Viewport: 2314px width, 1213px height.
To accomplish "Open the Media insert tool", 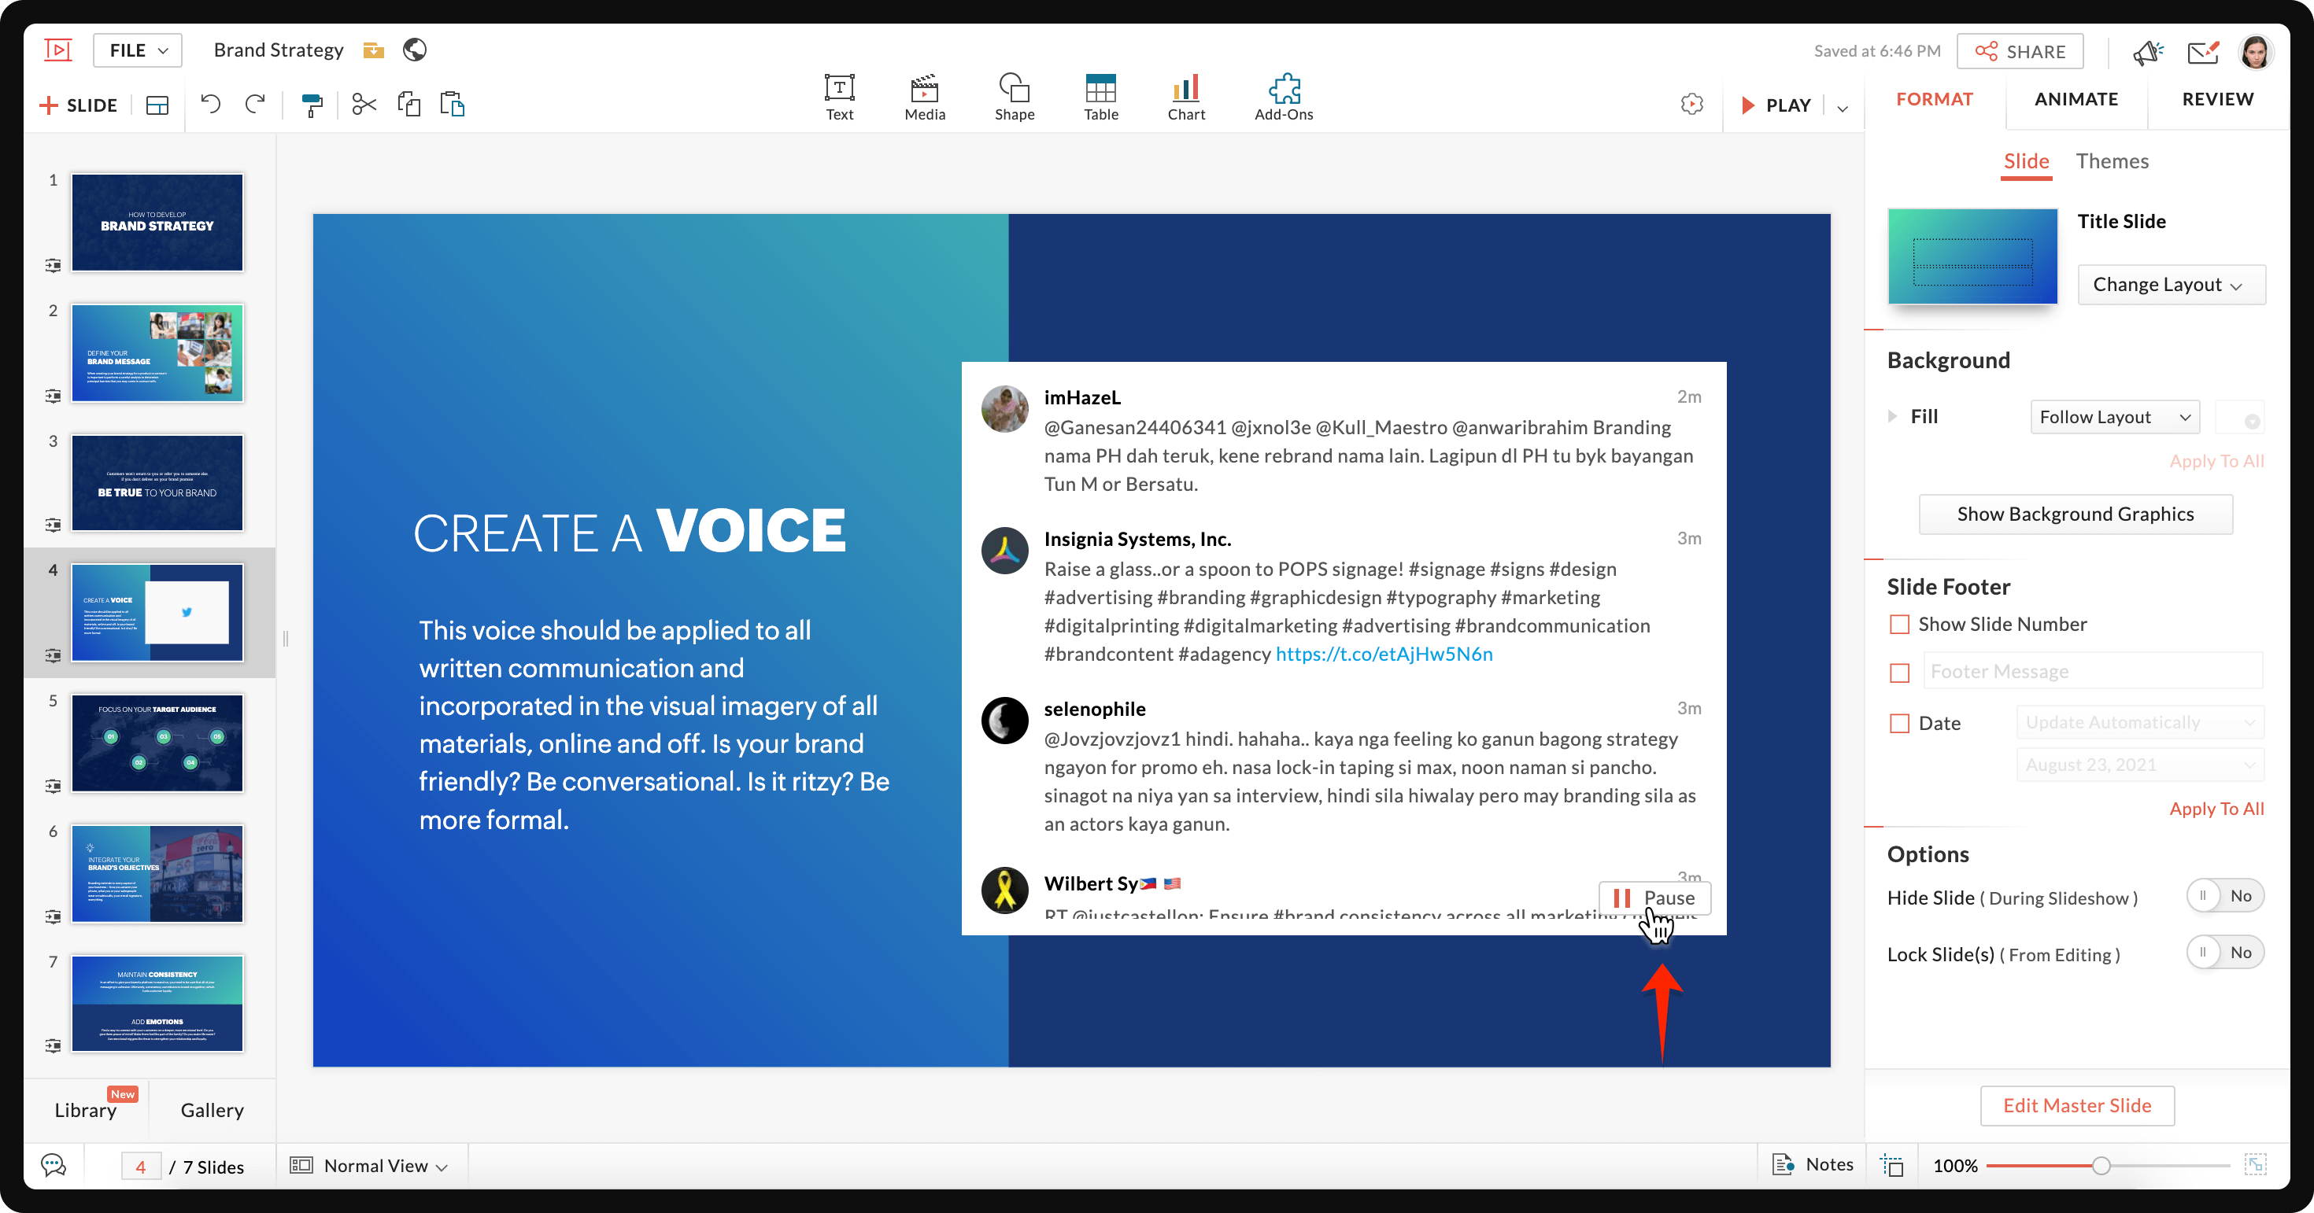I will point(924,97).
